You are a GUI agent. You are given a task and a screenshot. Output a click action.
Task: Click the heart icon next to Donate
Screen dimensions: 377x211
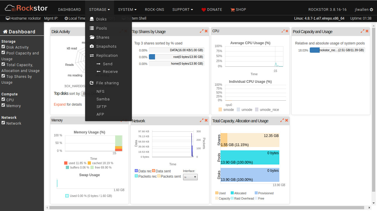point(204,10)
